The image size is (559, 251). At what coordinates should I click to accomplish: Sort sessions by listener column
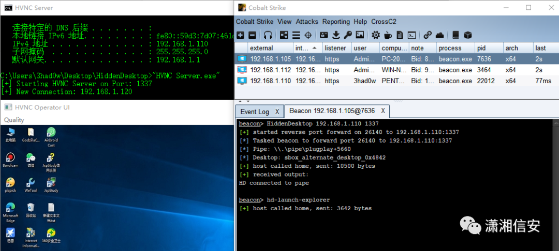point(337,48)
